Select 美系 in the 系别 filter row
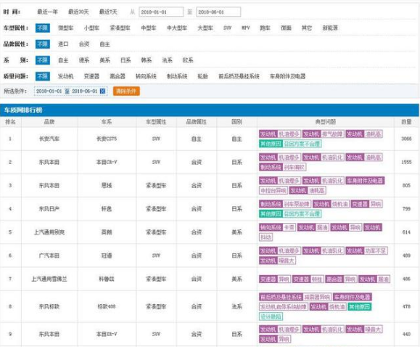The width and height of the screenshot is (420, 347). (104, 60)
